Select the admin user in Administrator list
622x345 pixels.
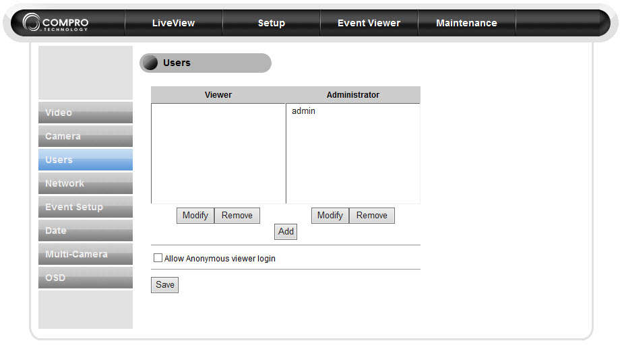point(303,111)
